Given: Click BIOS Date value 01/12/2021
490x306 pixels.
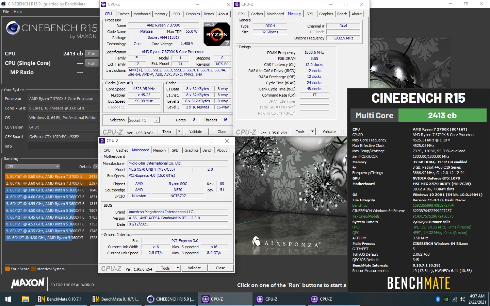Looking at the screenshot, I should coord(178,224).
